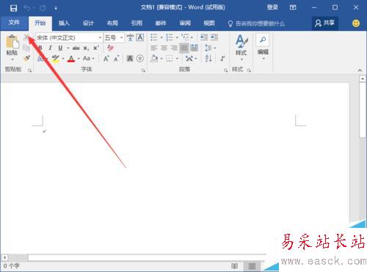Open the Styles gallery button
Screen dimensions: 367x272
tap(241, 48)
